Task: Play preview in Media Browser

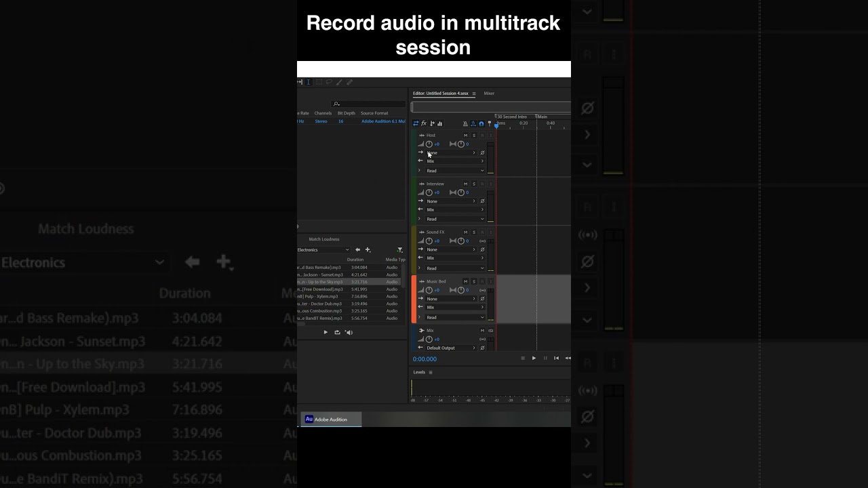Action: click(325, 332)
